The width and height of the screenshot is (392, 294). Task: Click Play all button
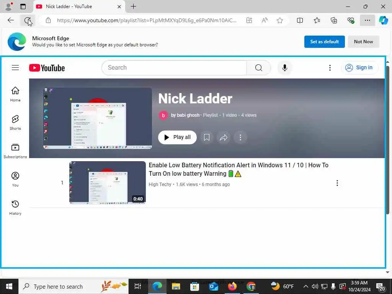point(177,137)
